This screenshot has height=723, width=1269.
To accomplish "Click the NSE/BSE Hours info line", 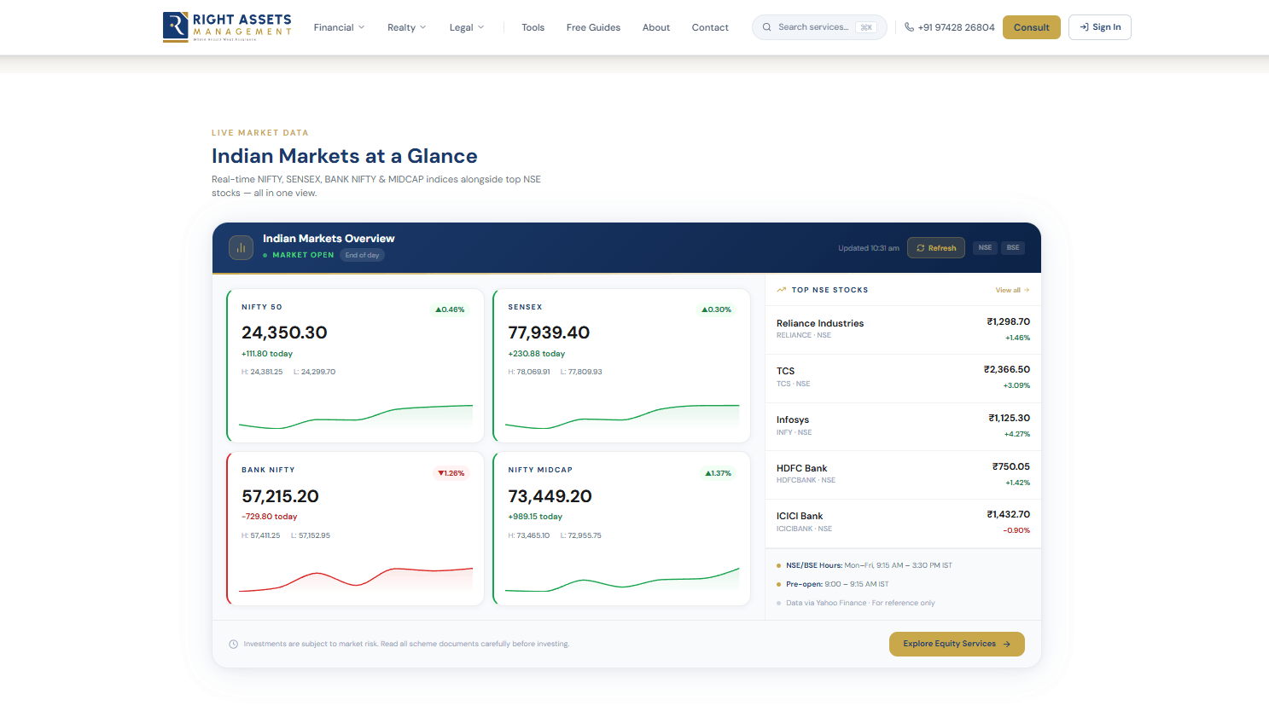I will [869, 565].
